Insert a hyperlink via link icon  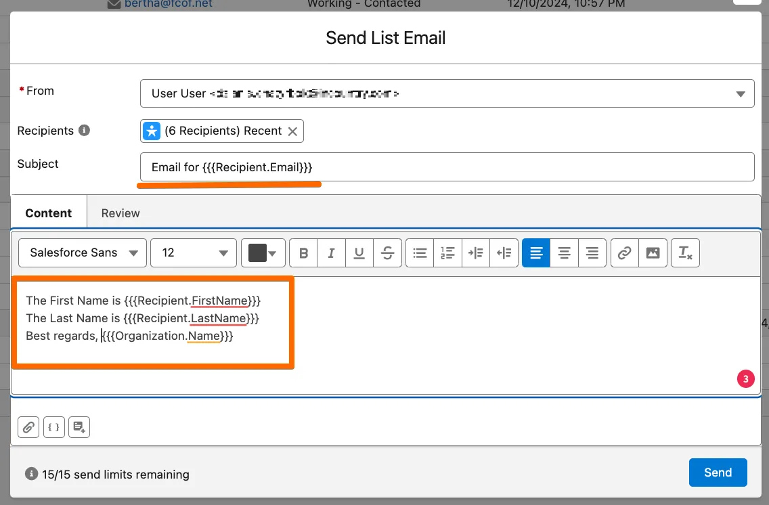pyautogui.click(x=625, y=253)
